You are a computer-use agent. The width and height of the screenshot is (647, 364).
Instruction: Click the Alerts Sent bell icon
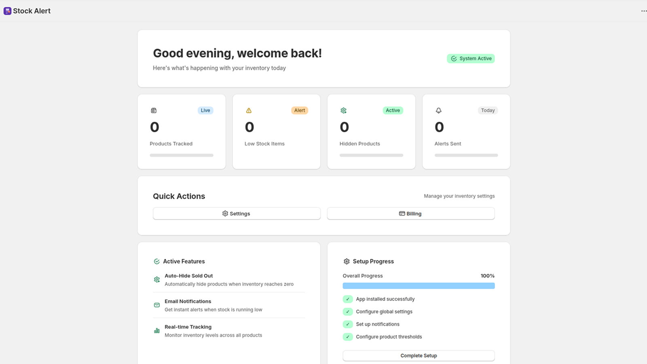point(438,110)
